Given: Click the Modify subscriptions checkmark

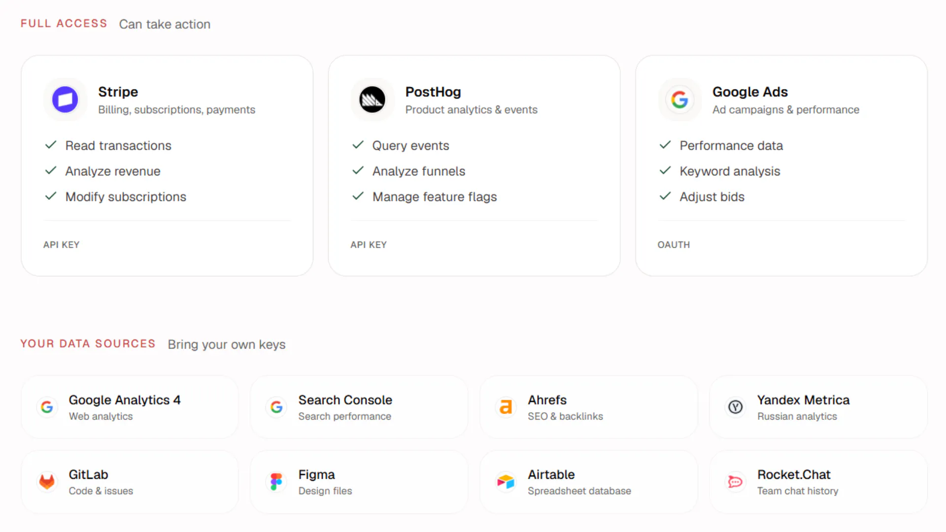Looking at the screenshot, I should pyautogui.click(x=51, y=196).
